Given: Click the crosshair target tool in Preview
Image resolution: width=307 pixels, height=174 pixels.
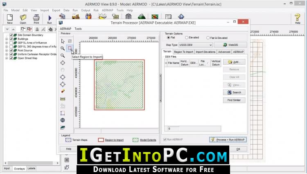Looking at the screenshot, I should (x=63, y=63).
